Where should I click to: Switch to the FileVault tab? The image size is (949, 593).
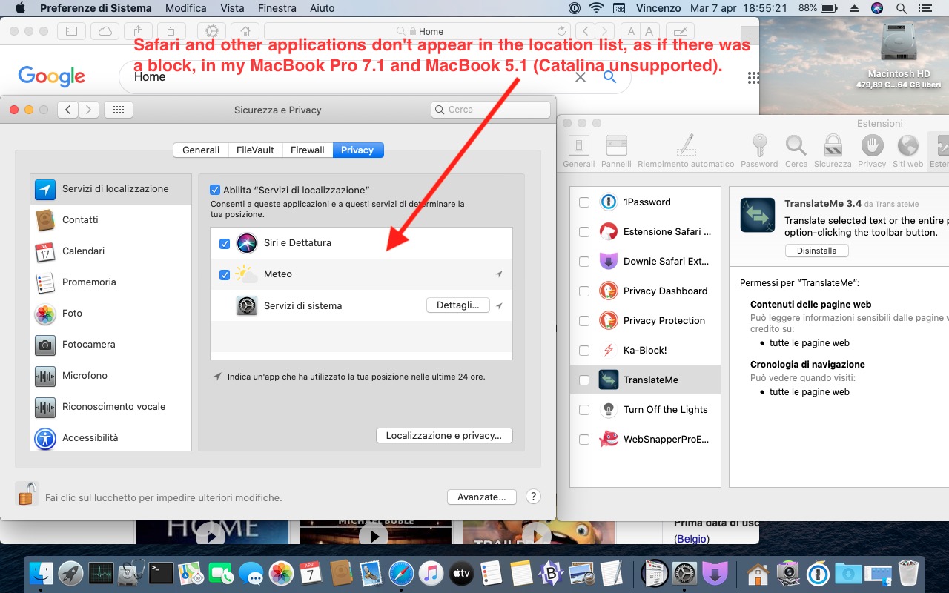(x=255, y=150)
